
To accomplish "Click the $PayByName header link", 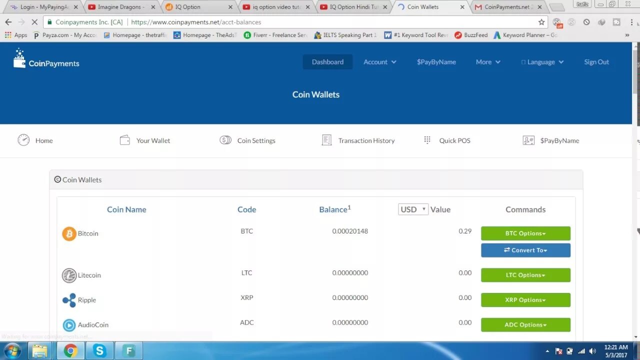I will click(x=436, y=62).
